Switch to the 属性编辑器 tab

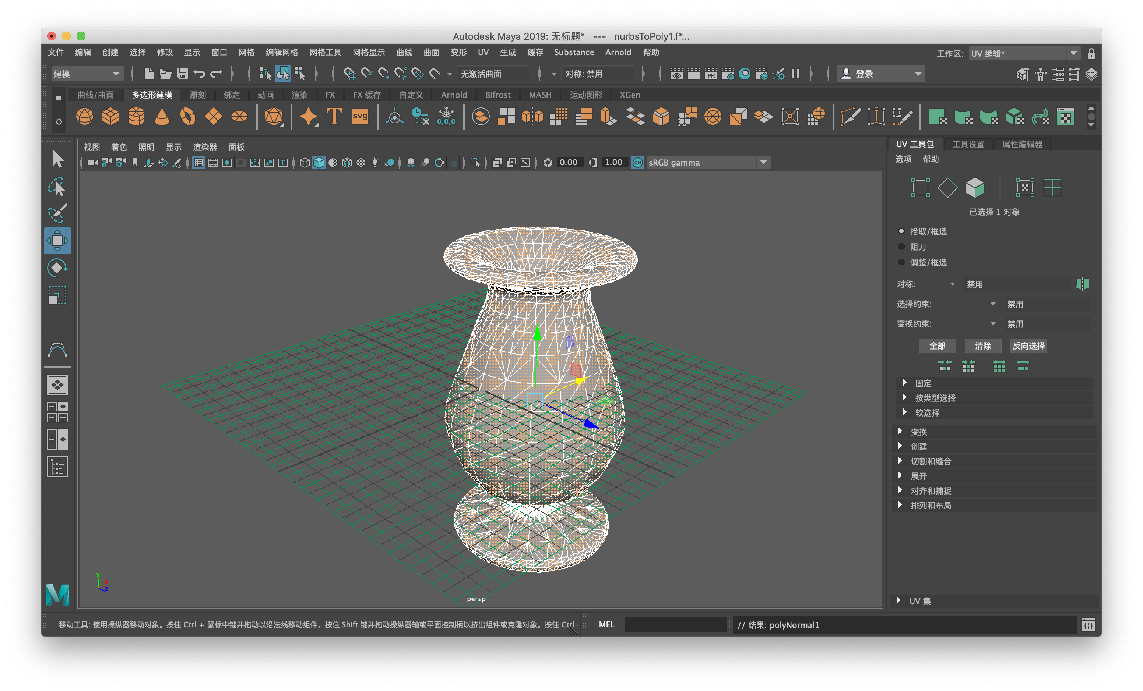point(1022,144)
